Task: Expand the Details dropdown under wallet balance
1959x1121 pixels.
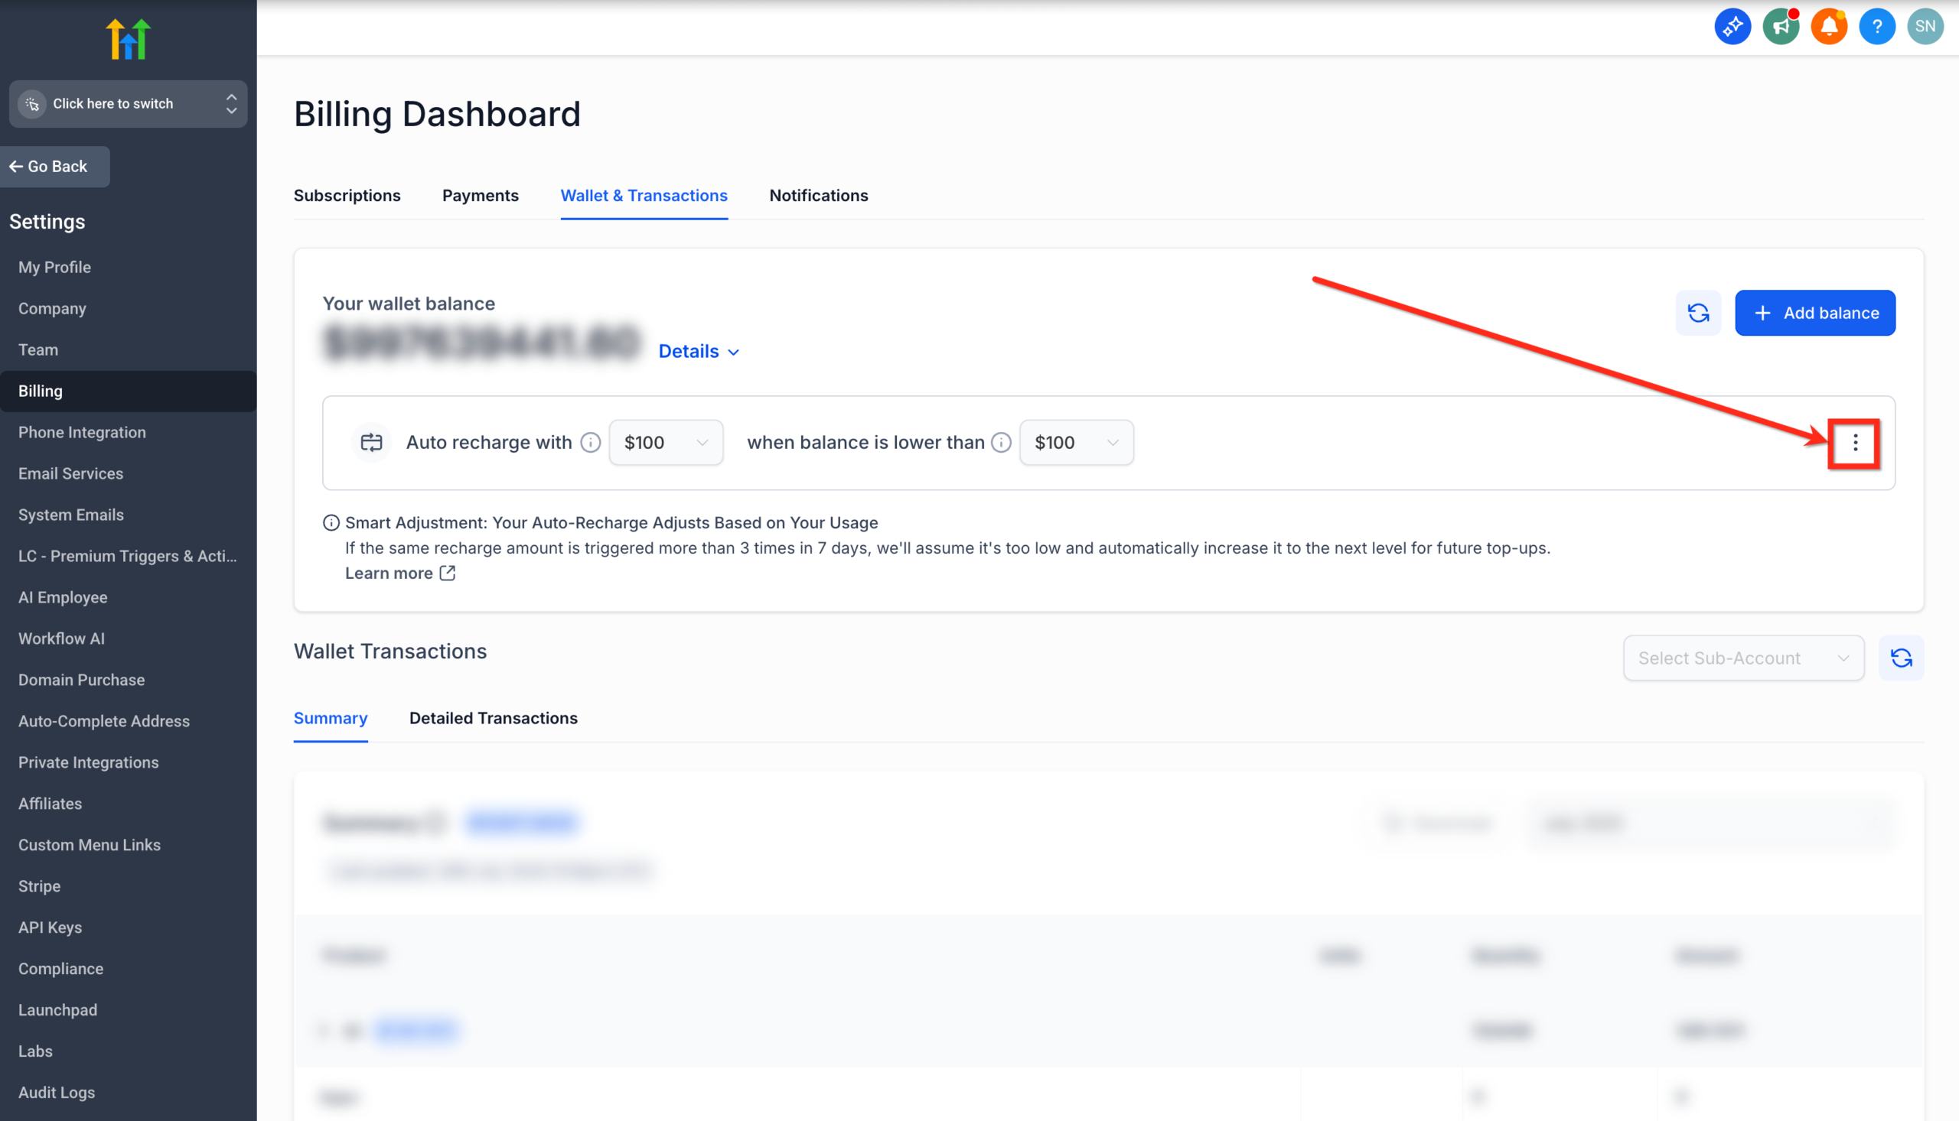Action: [x=698, y=351]
